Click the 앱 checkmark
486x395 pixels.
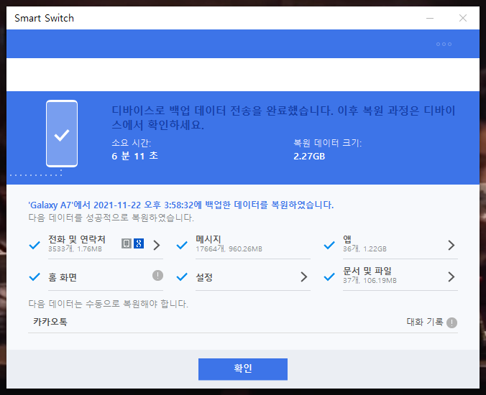[x=329, y=246]
